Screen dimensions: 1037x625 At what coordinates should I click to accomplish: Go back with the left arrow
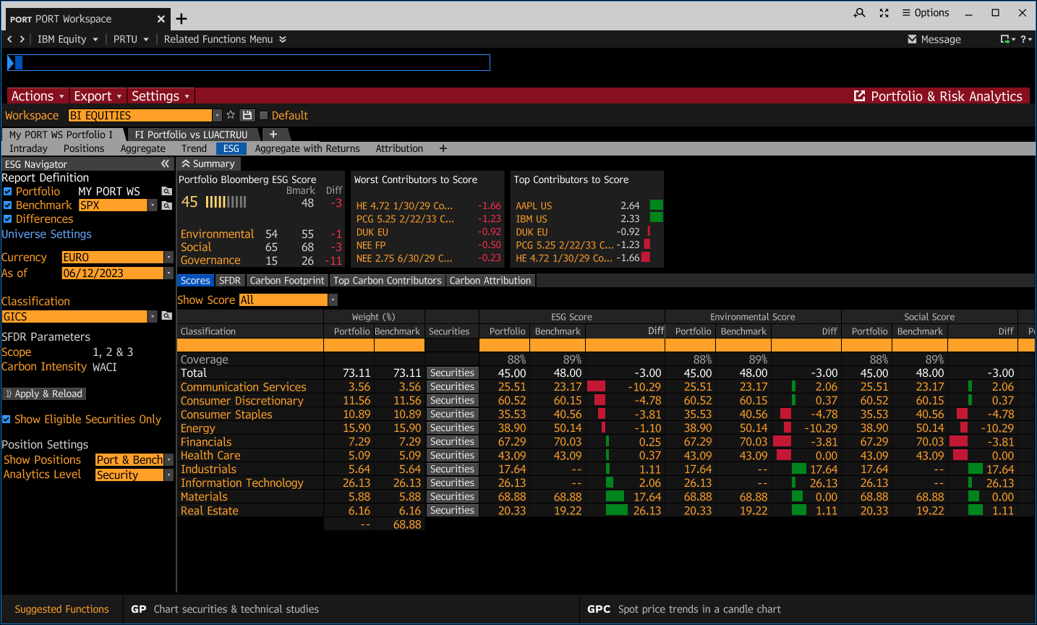tap(10, 39)
